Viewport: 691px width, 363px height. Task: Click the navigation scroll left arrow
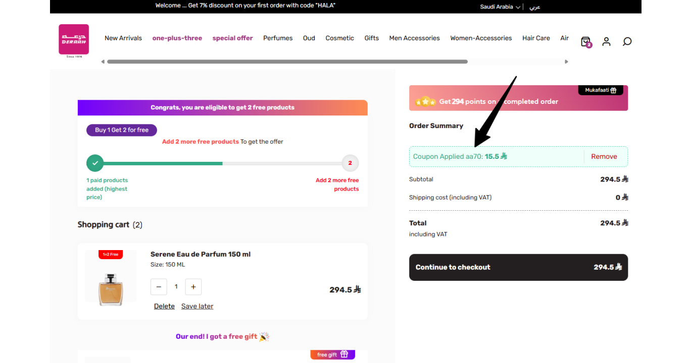(x=103, y=62)
